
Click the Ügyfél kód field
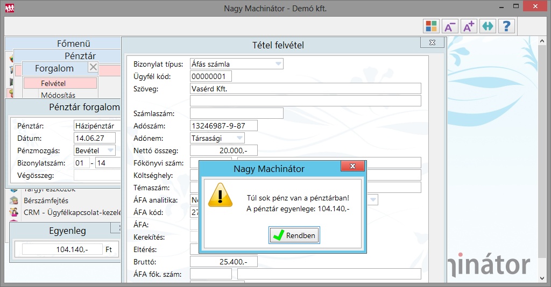click(211, 76)
